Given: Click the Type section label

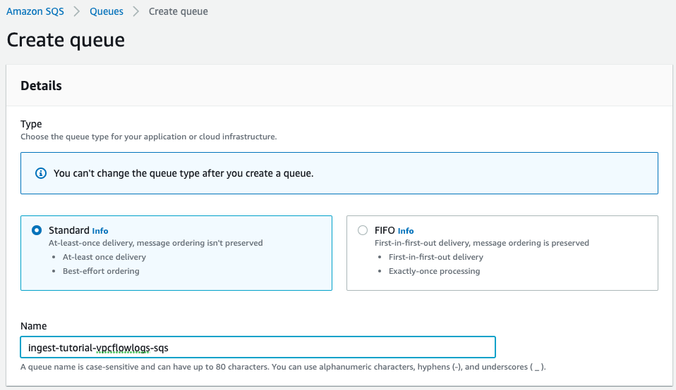Looking at the screenshot, I should point(31,124).
